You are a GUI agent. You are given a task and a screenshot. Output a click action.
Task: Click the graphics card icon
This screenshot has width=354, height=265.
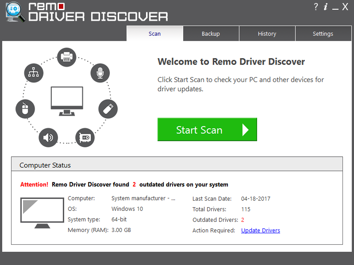pos(84,137)
